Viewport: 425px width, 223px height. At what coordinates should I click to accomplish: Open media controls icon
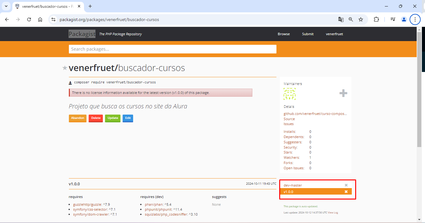coord(393,19)
